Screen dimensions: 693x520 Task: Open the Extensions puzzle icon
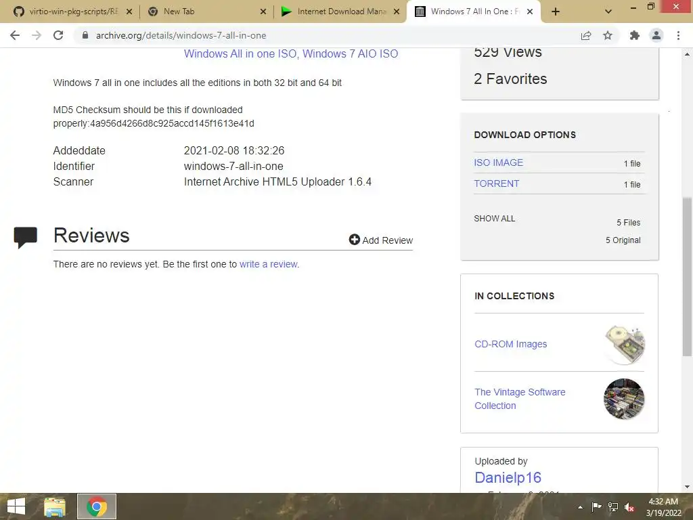pos(635,35)
